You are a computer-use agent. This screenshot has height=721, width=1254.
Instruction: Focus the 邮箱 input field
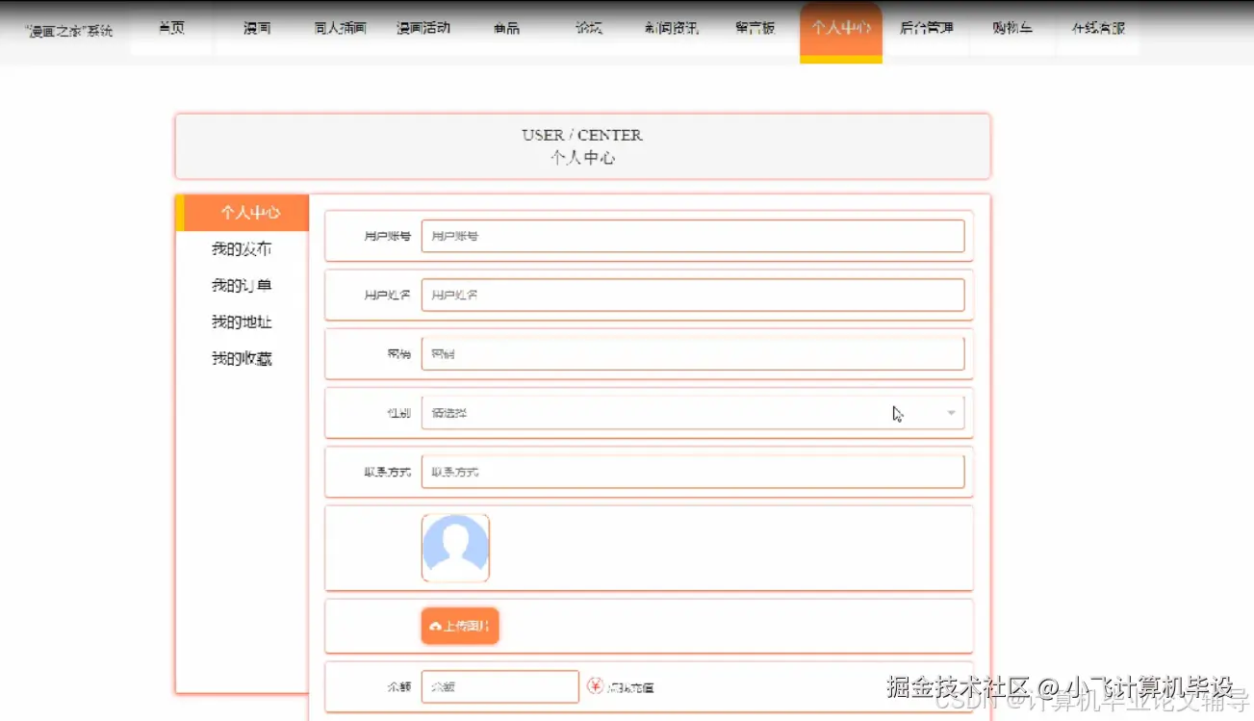693,354
